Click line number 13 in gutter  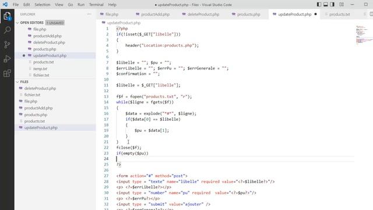point(106,96)
